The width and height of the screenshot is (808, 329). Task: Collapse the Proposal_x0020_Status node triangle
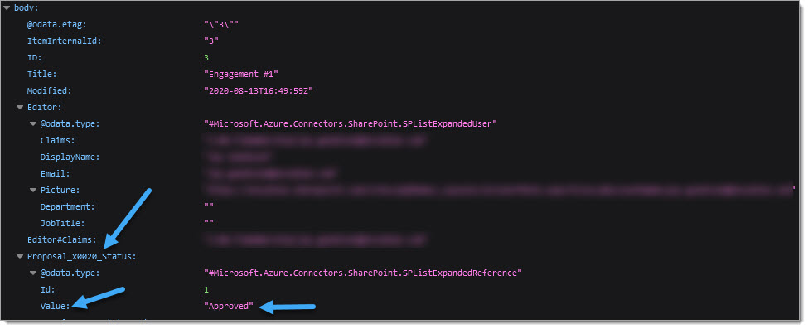pos(20,256)
